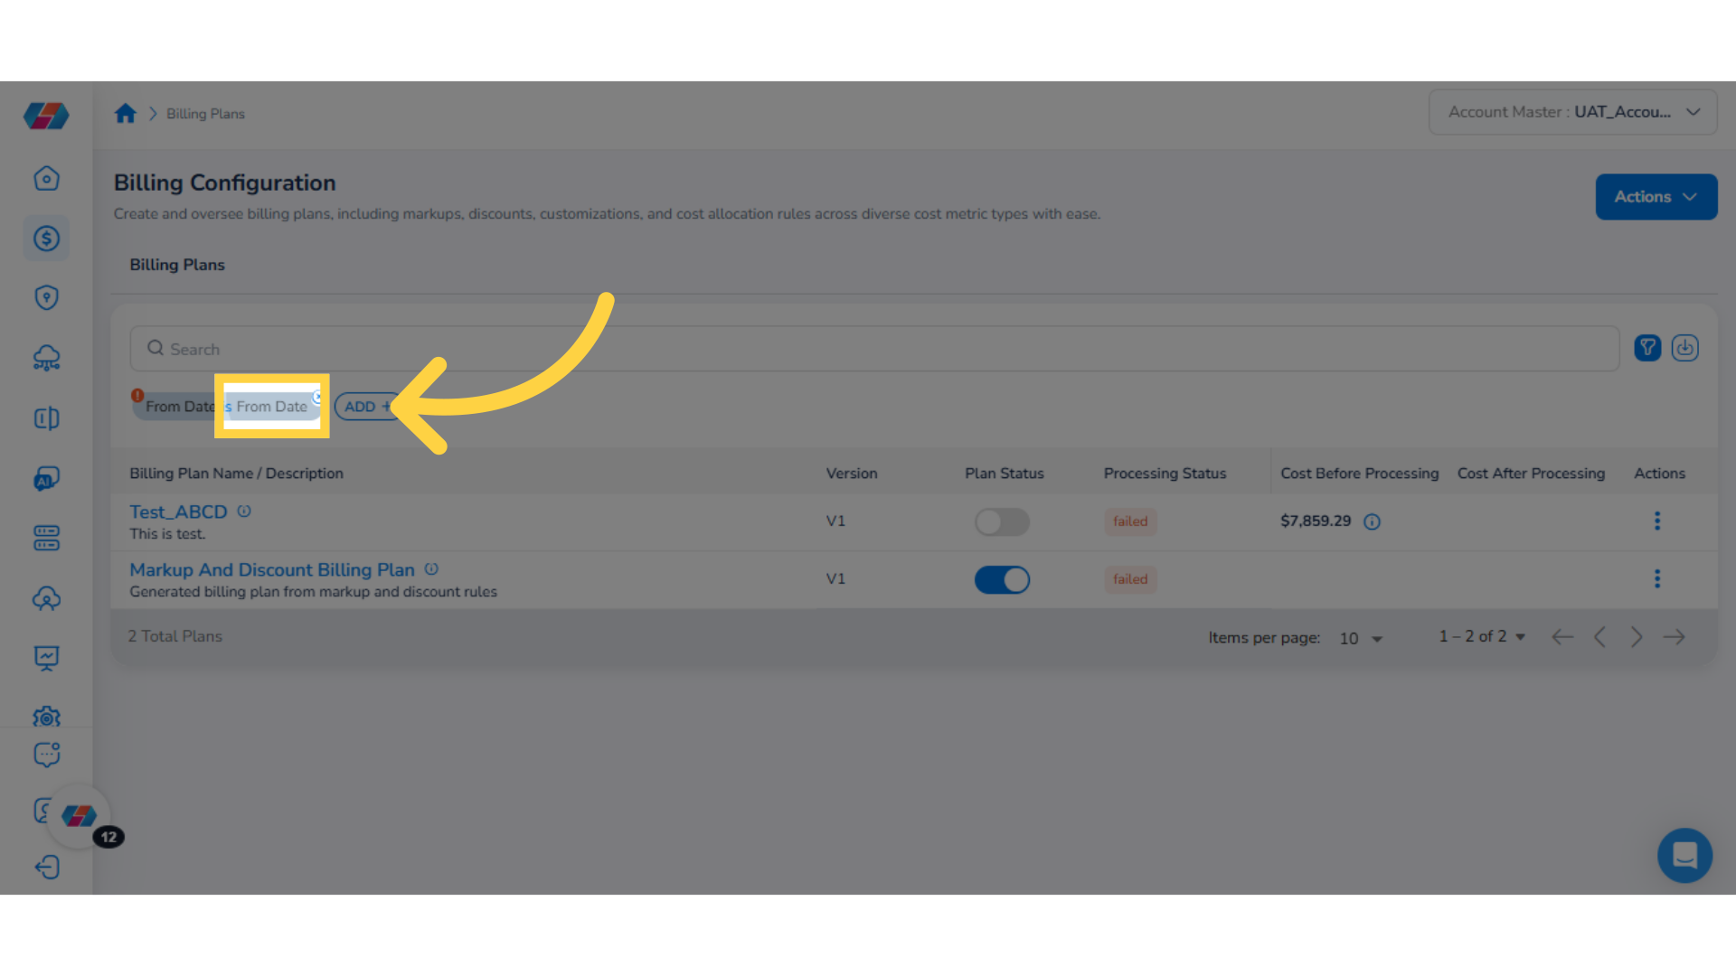Screen dimensions: 1736x976
Task: Click the ADD + filter button
Action: [367, 407]
